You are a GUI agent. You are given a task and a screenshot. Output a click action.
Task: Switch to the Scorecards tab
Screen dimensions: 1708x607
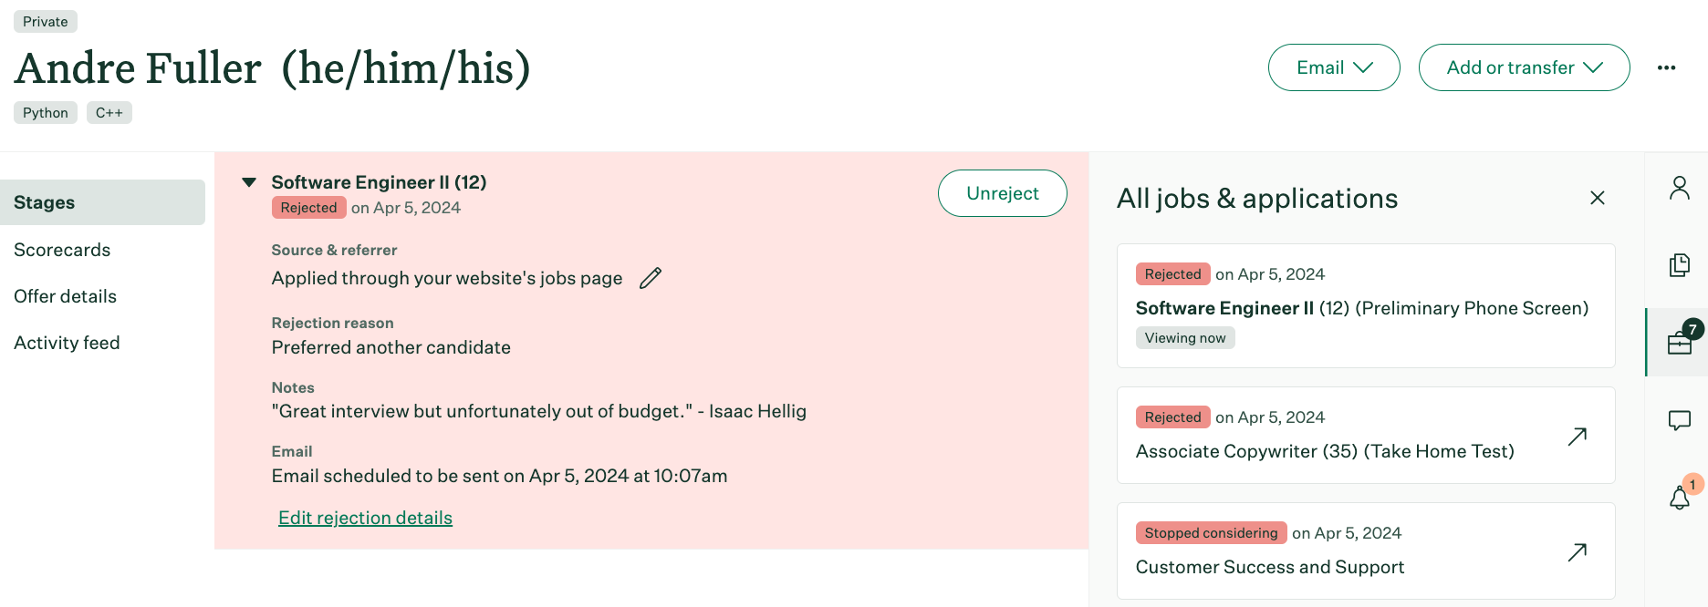[x=62, y=250]
